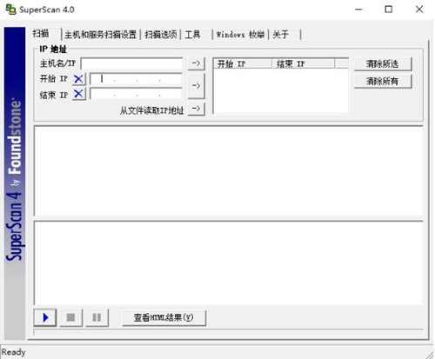
Task: Add IP range with the tall arrow button
Action: 197,86
